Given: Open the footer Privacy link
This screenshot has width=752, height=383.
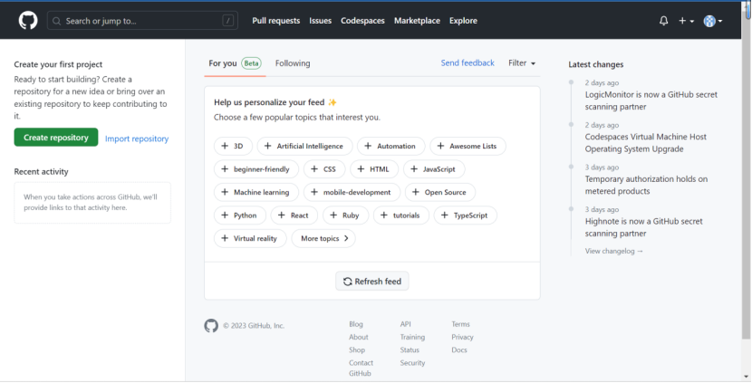Looking at the screenshot, I should pyautogui.click(x=462, y=337).
